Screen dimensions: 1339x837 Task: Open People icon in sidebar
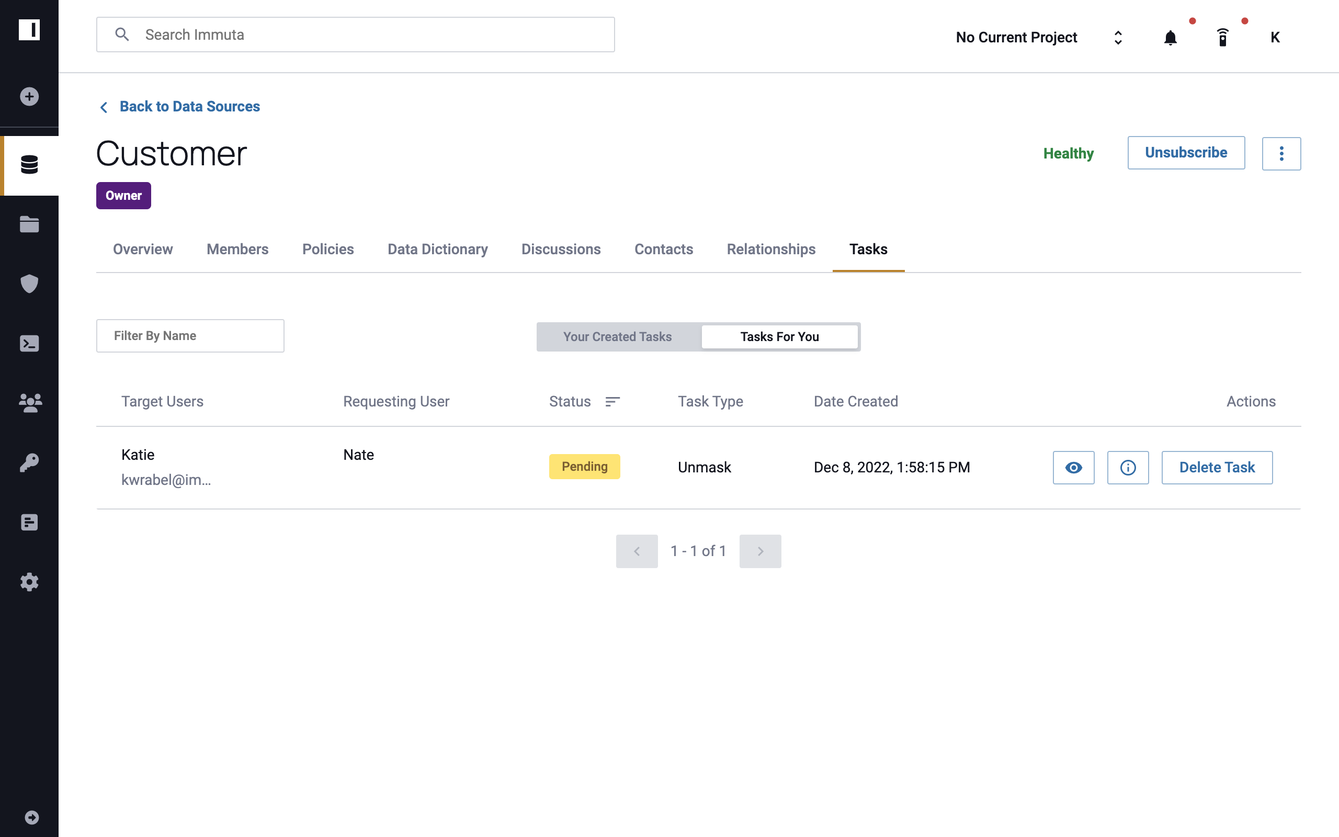pos(30,403)
